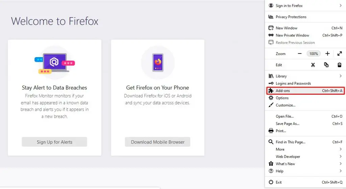Click the Add-ons puzzle piece icon
Viewport: 346px width, 189px height.
(271, 91)
